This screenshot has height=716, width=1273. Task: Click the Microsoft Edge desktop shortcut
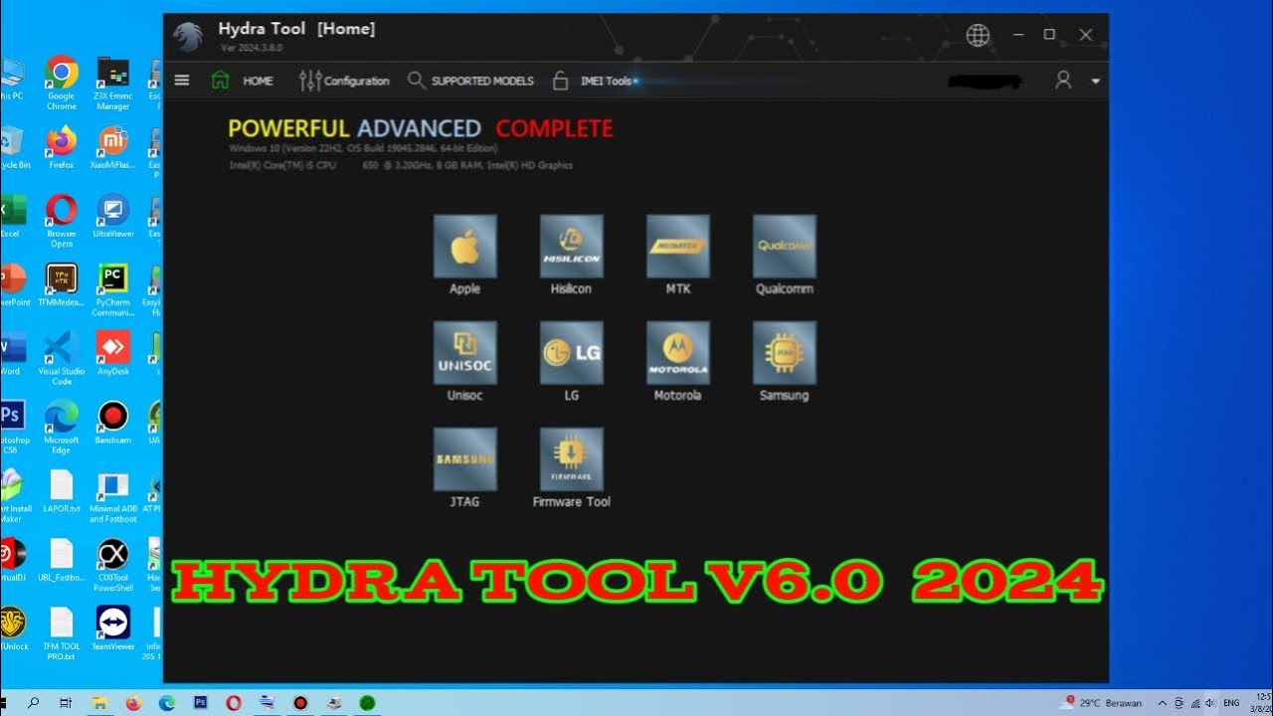tap(62, 426)
